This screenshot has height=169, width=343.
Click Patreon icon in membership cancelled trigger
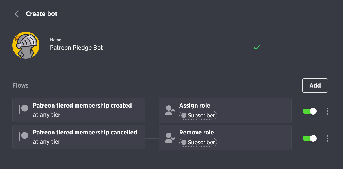coord(23,136)
